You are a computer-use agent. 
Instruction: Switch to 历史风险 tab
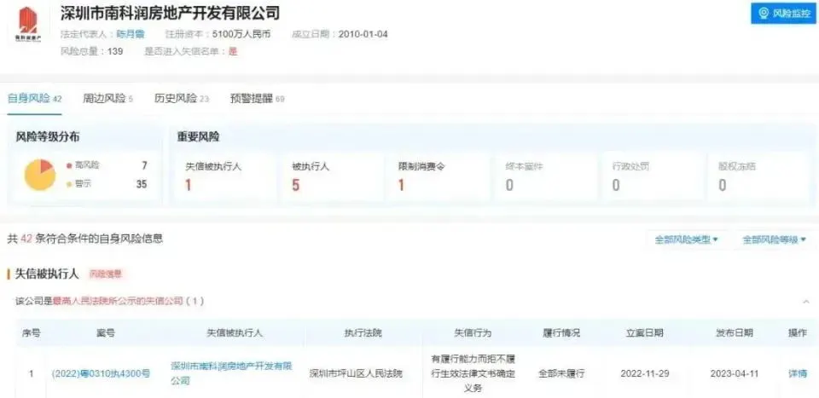pyautogui.click(x=182, y=99)
